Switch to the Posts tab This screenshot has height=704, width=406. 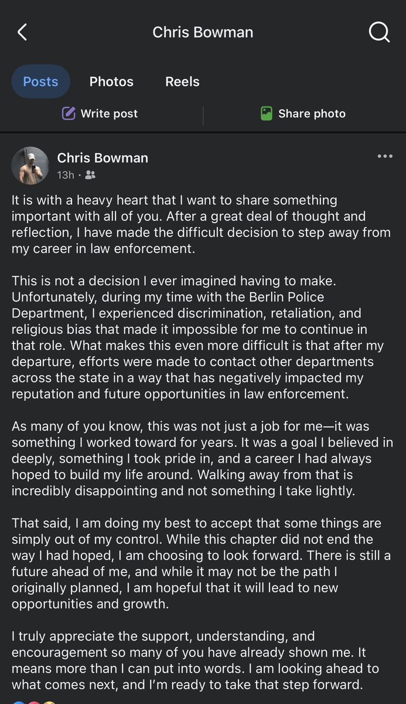pyautogui.click(x=40, y=82)
